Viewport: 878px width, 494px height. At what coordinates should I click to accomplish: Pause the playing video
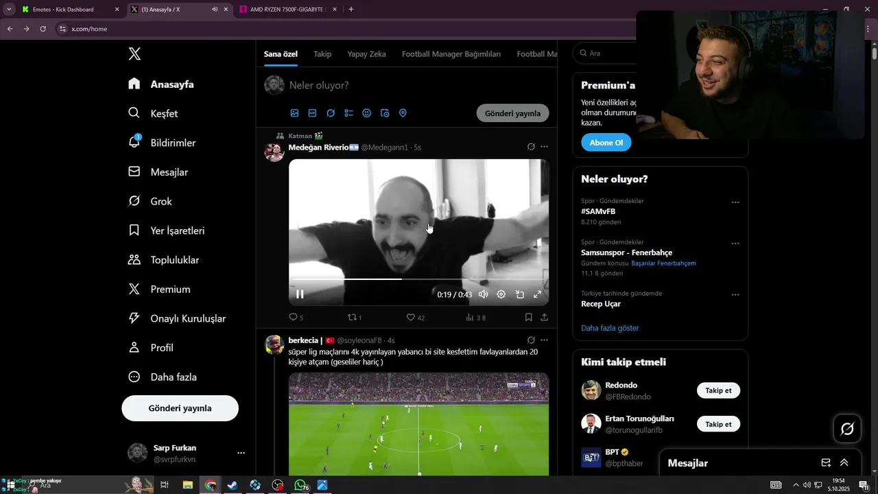click(300, 294)
